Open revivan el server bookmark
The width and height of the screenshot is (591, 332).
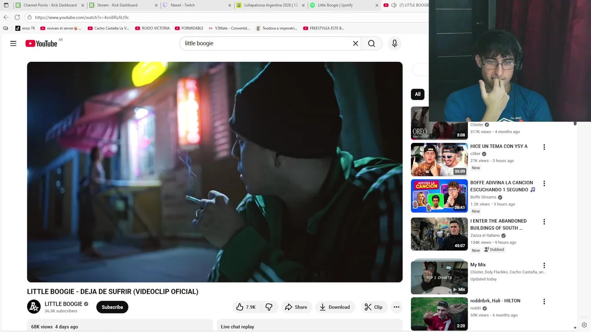60,28
